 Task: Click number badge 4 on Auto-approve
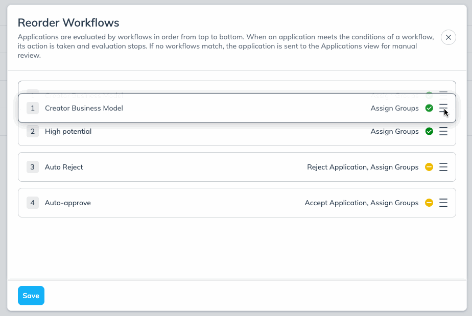coord(33,203)
